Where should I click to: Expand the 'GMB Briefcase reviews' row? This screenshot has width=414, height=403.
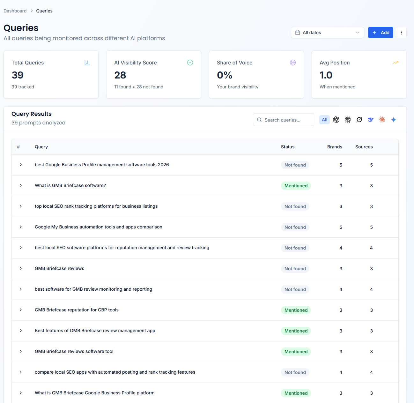[21, 268]
